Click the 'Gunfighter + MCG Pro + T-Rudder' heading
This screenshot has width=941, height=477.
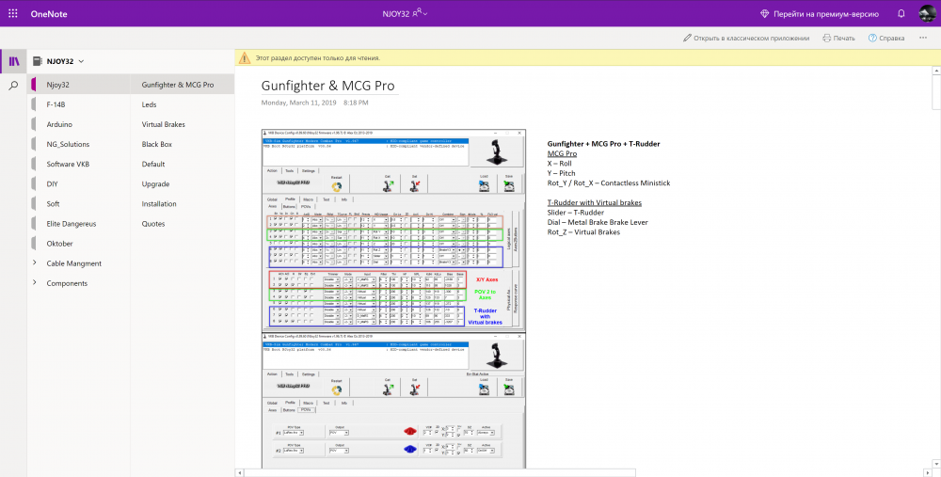603,143
